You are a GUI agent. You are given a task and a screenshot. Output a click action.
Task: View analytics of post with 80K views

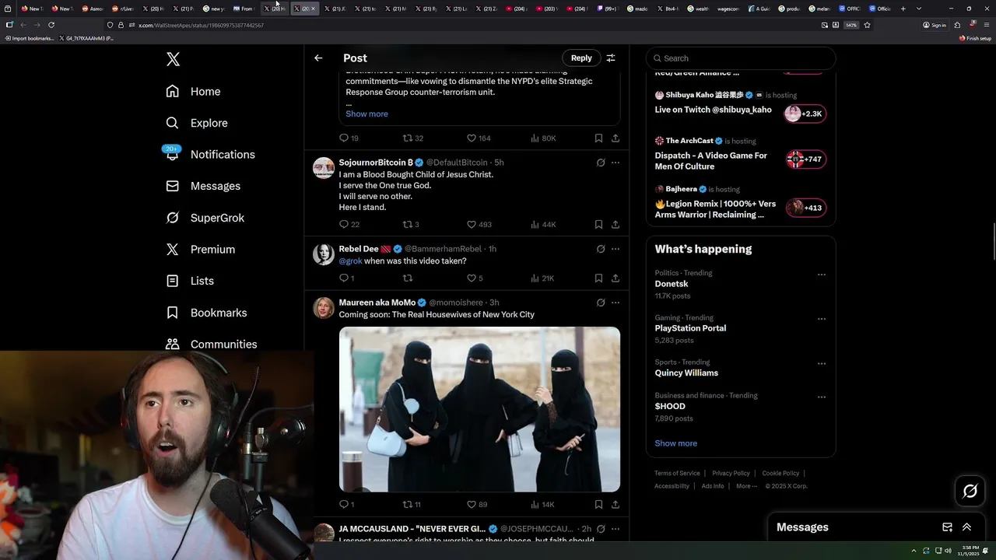pyautogui.click(x=543, y=138)
